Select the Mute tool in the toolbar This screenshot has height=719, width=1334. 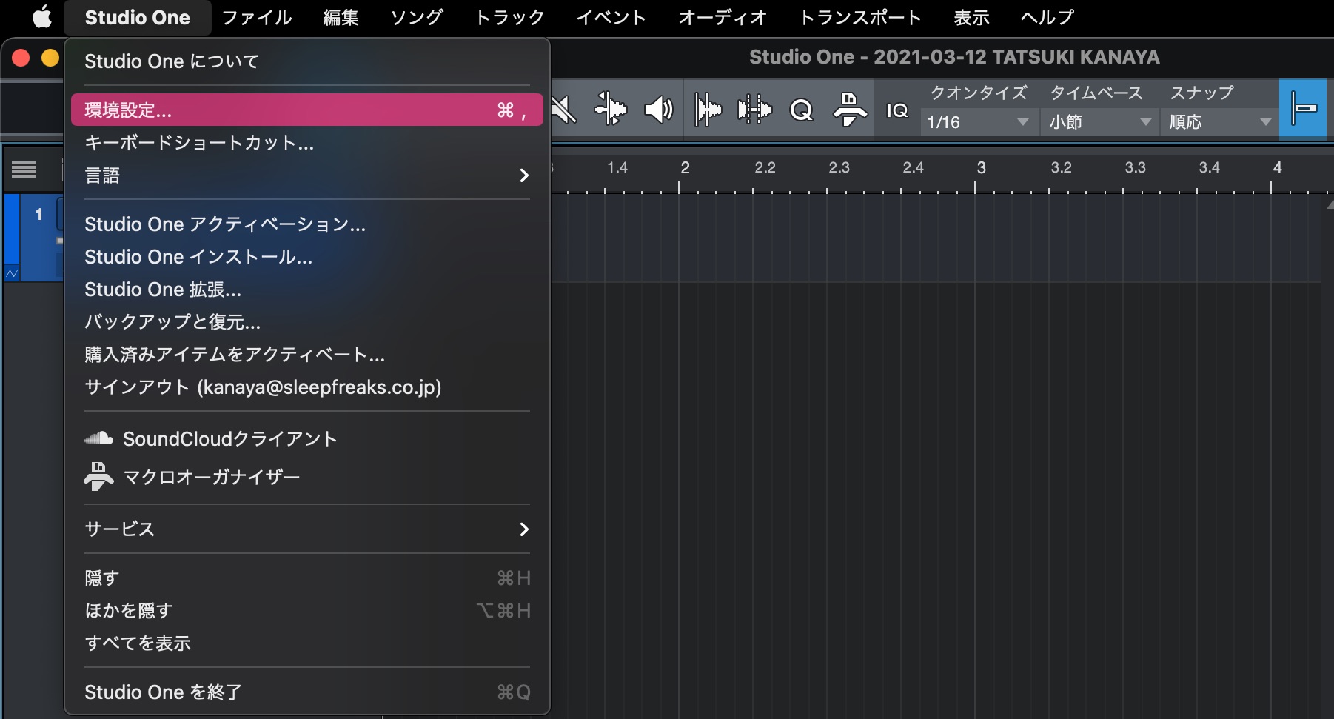coord(564,110)
